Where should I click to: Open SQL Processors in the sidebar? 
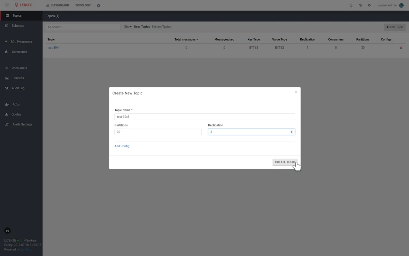21,42
